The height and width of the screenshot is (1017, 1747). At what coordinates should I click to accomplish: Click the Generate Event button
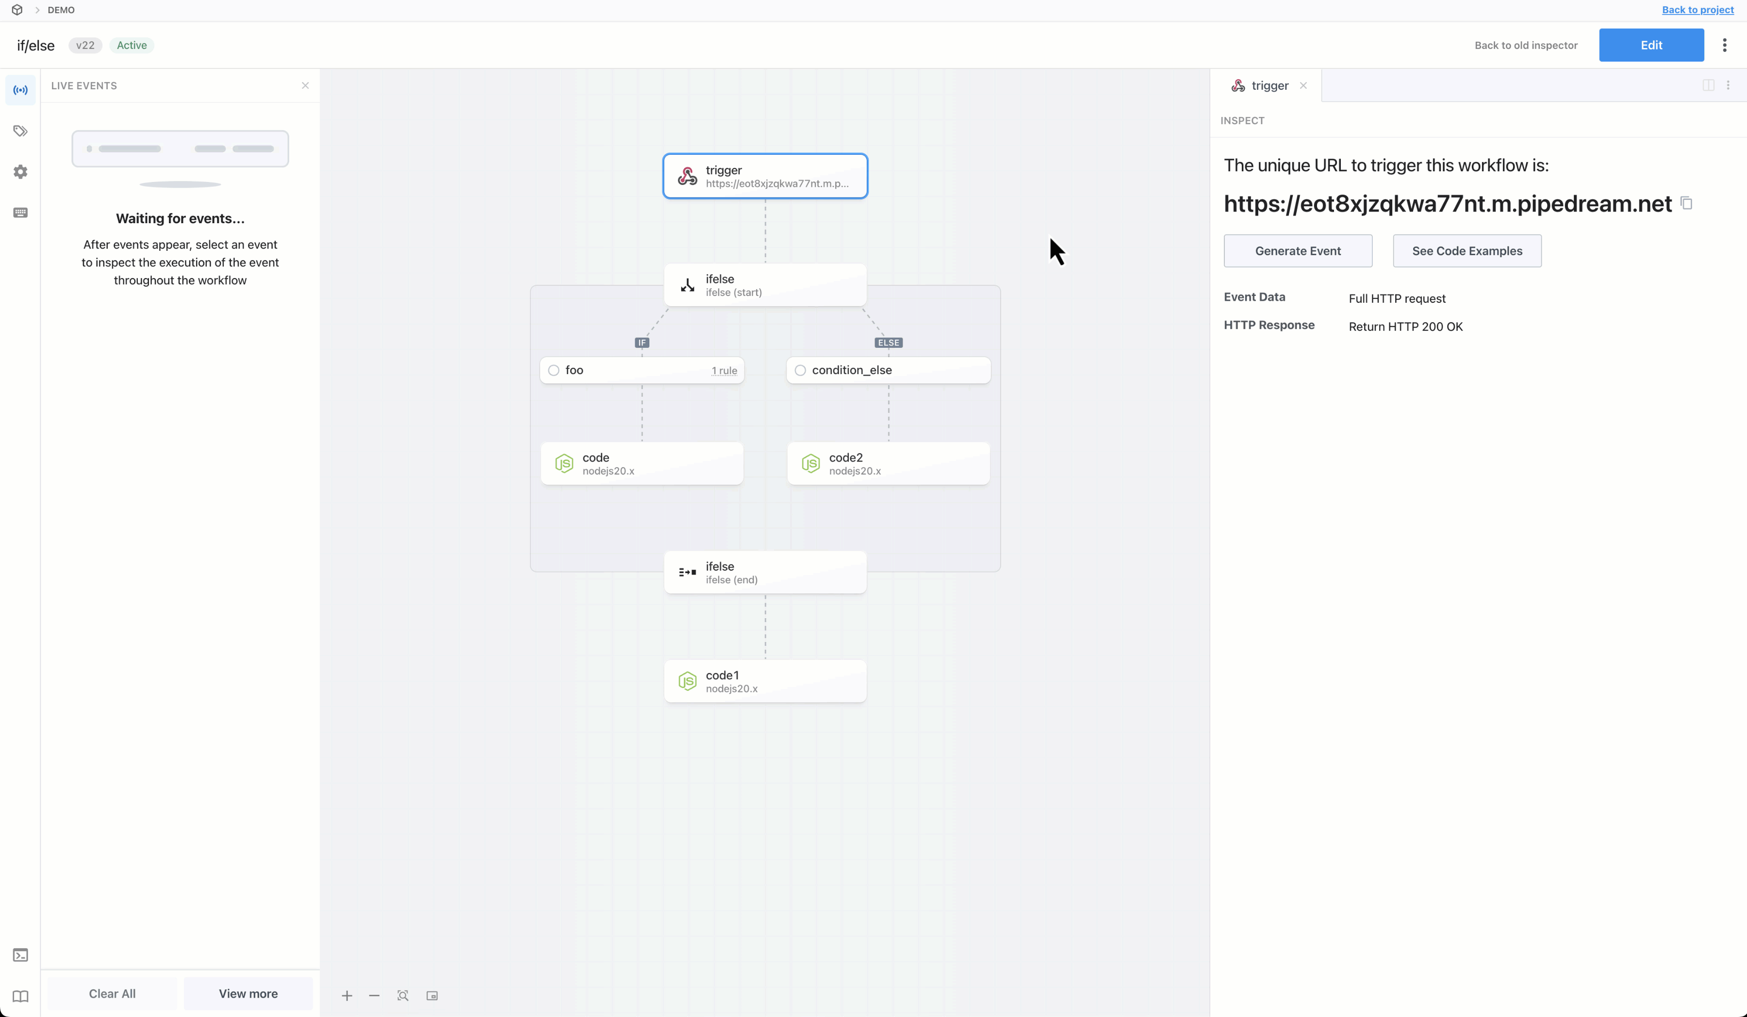[1297, 251]
